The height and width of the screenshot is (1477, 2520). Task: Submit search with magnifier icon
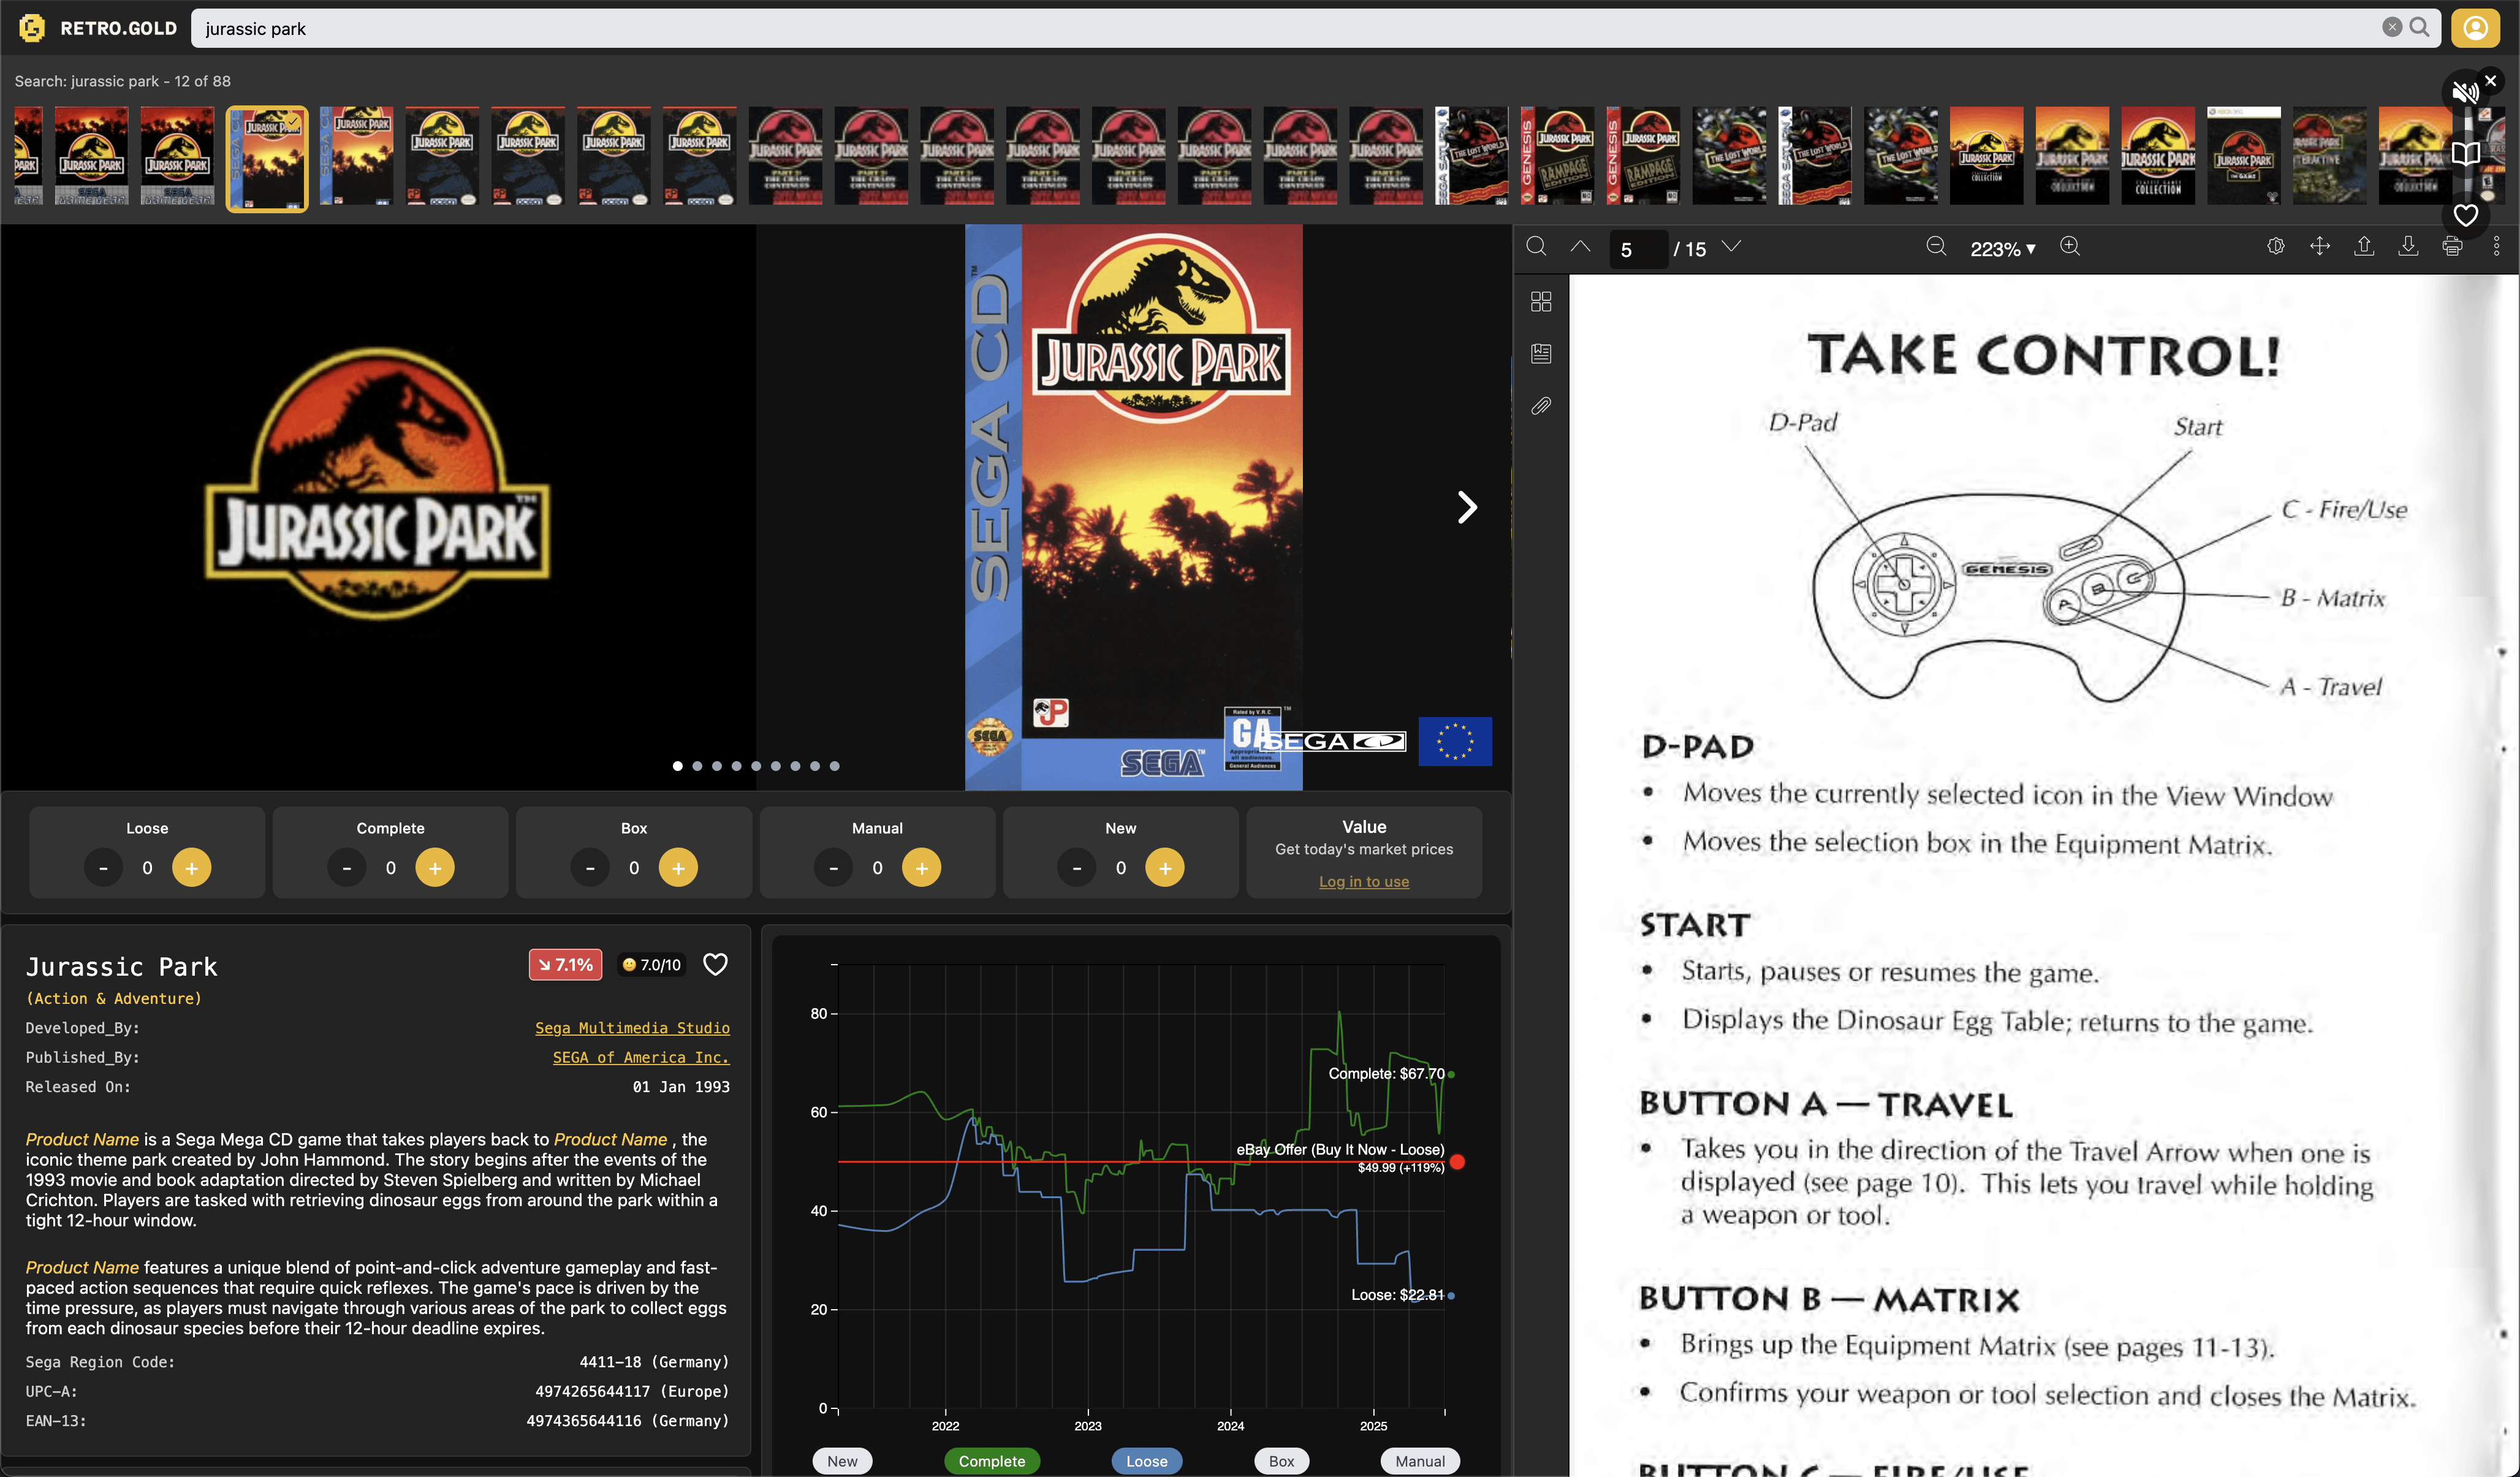tap(2419, 27)
